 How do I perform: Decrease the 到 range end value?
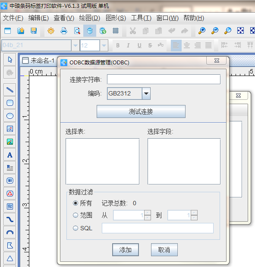click(194, 218)
